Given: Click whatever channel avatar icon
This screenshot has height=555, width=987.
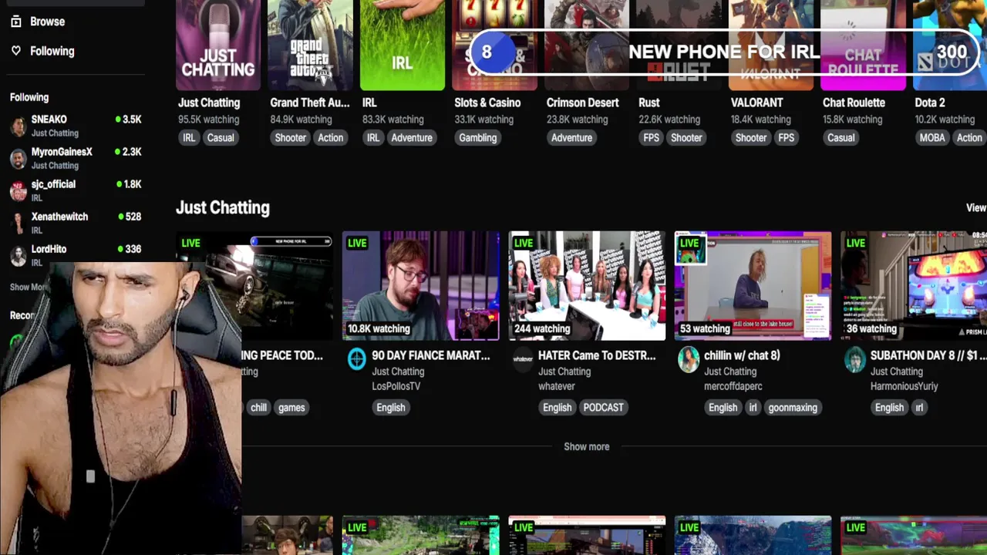Looking at the screenshot, I should click(x=523, y=359).
